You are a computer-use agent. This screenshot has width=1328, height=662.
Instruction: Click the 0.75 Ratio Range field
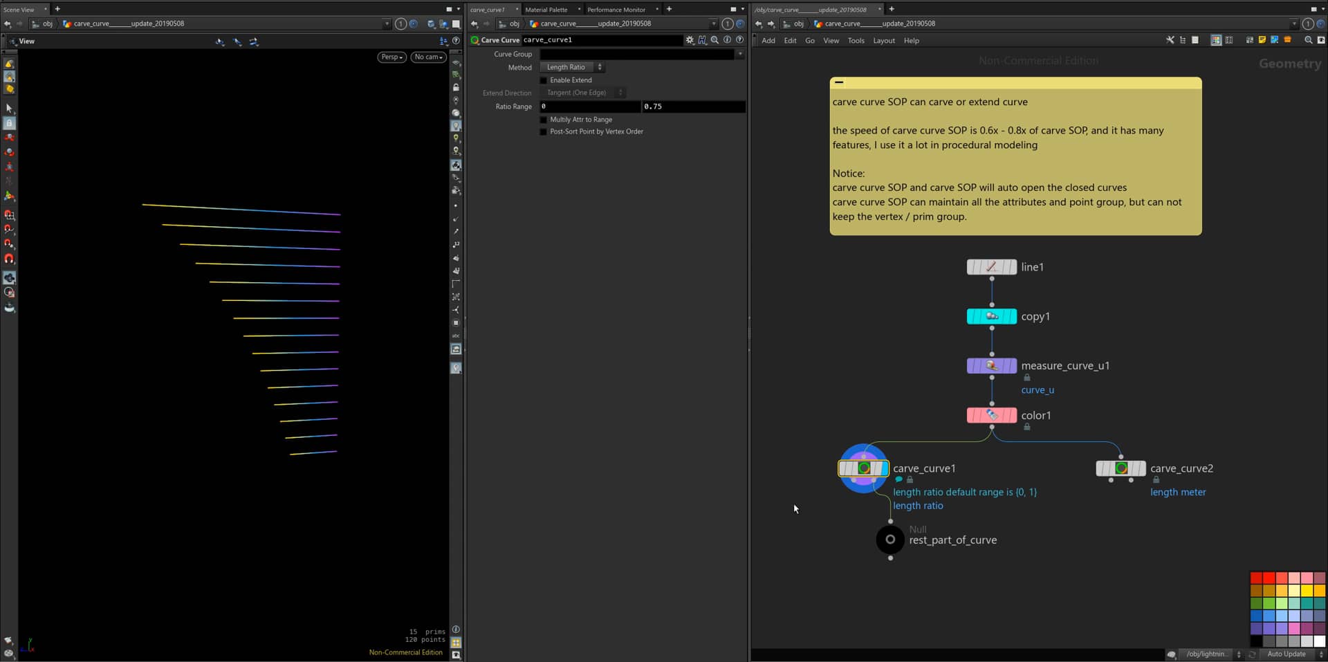coord(693,107)
